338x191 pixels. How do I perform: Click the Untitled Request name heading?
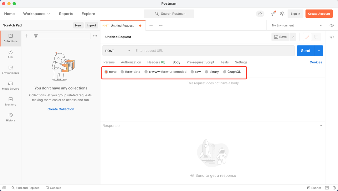(x=118, y=37)
